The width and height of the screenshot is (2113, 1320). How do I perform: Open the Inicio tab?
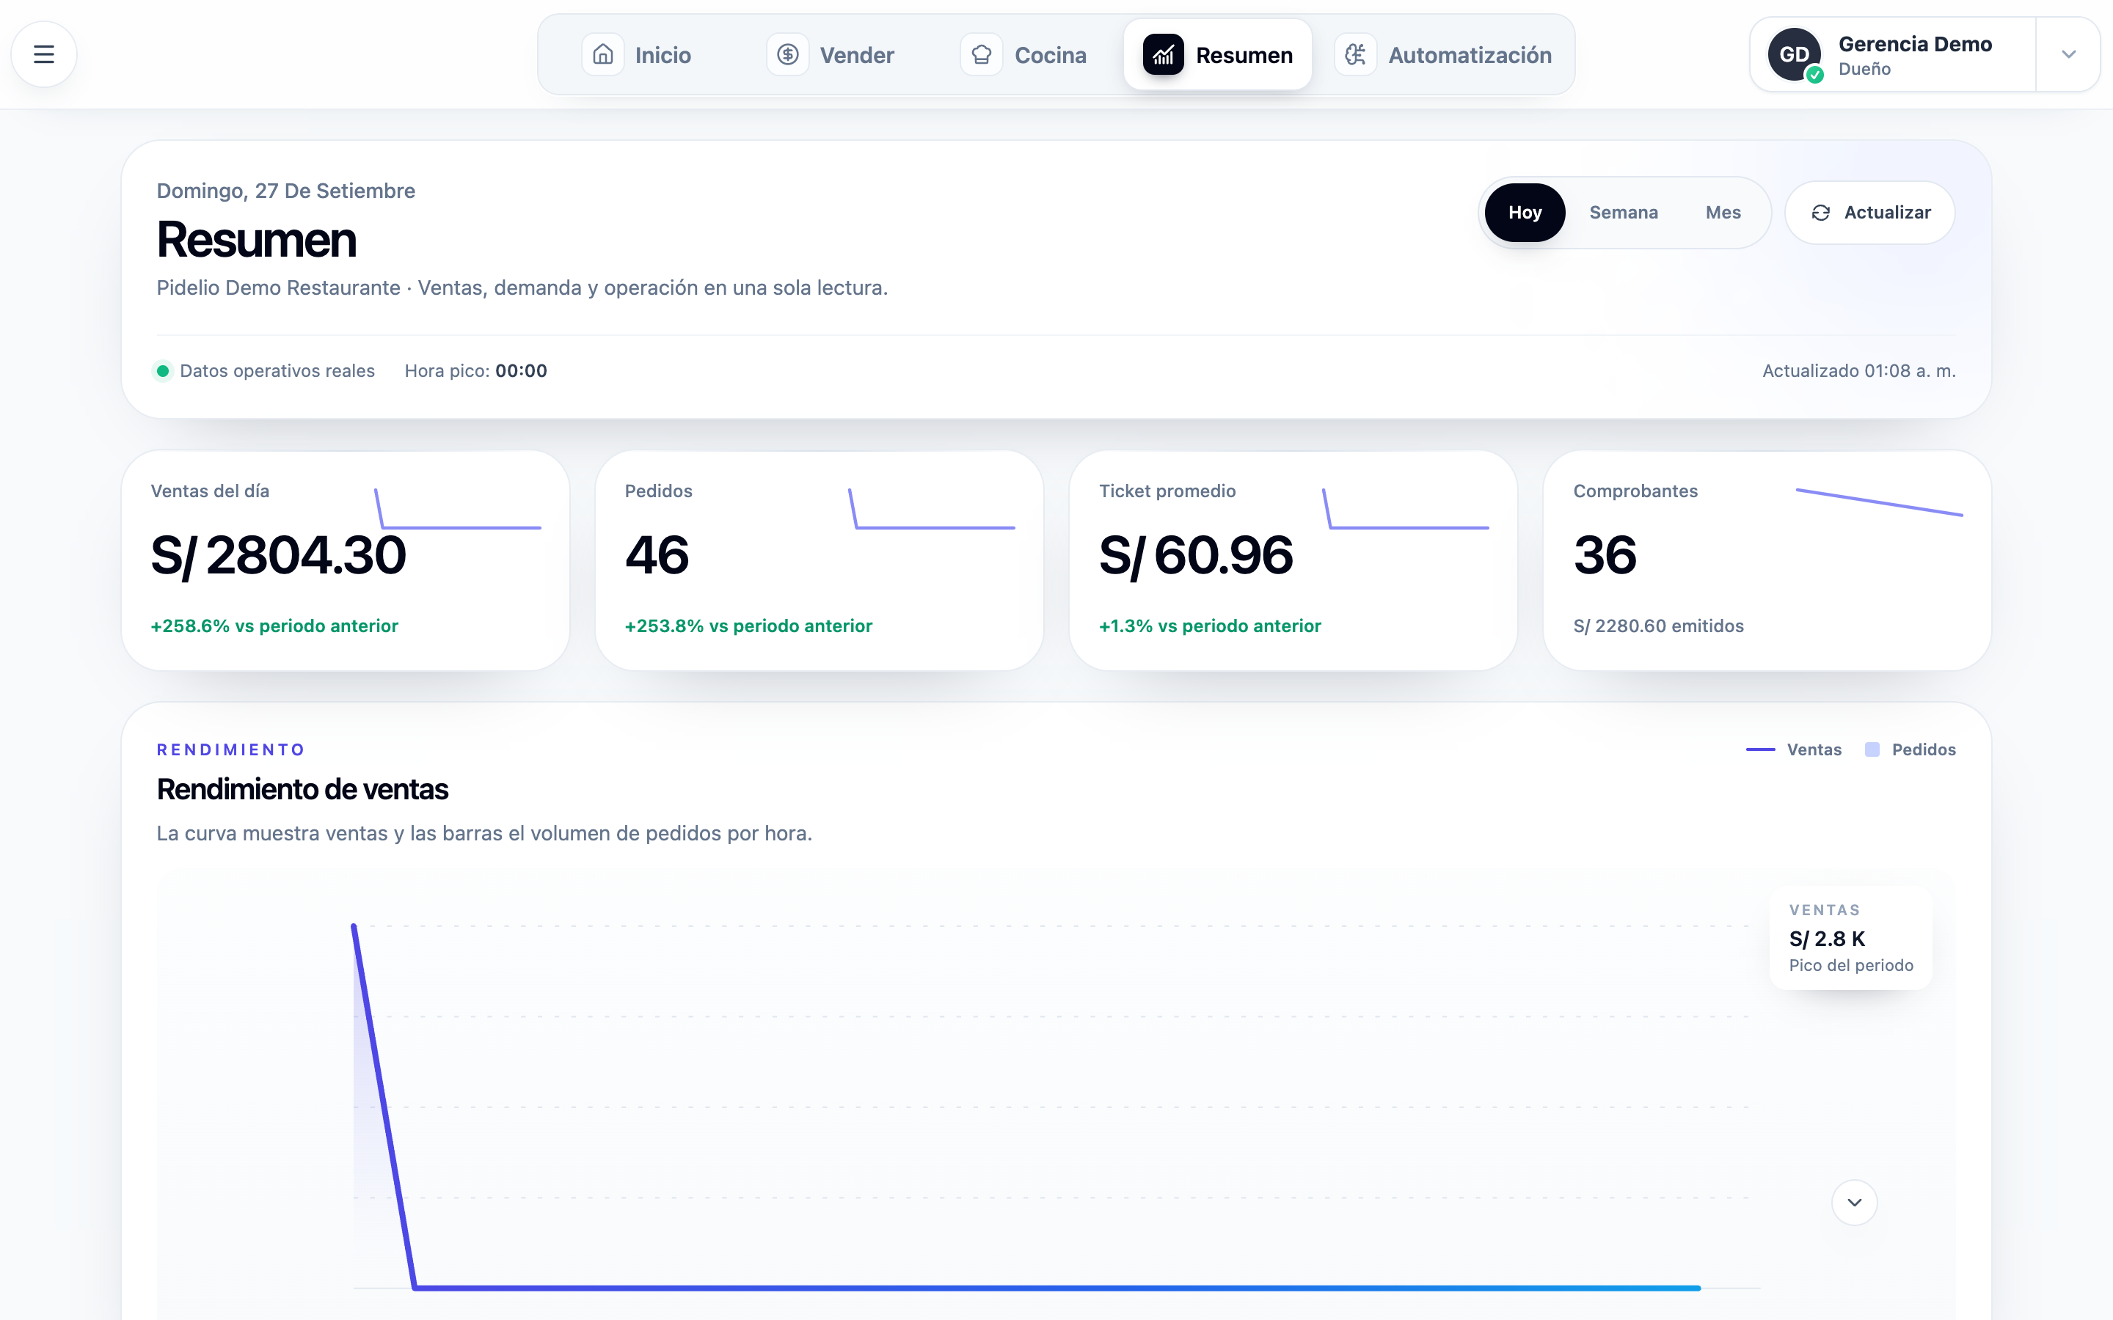(x=638, y=55)
